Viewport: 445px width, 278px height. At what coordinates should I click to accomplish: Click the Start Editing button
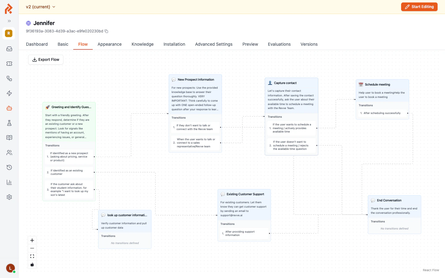point(419,6)
